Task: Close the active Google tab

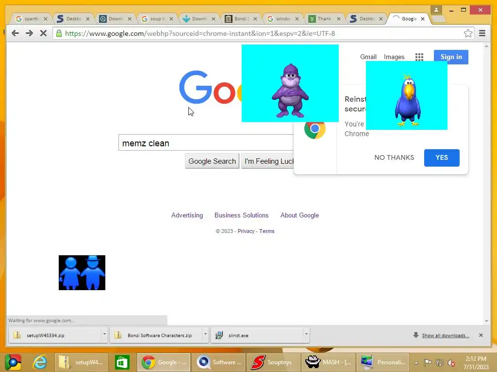Action: coord(423,19)
